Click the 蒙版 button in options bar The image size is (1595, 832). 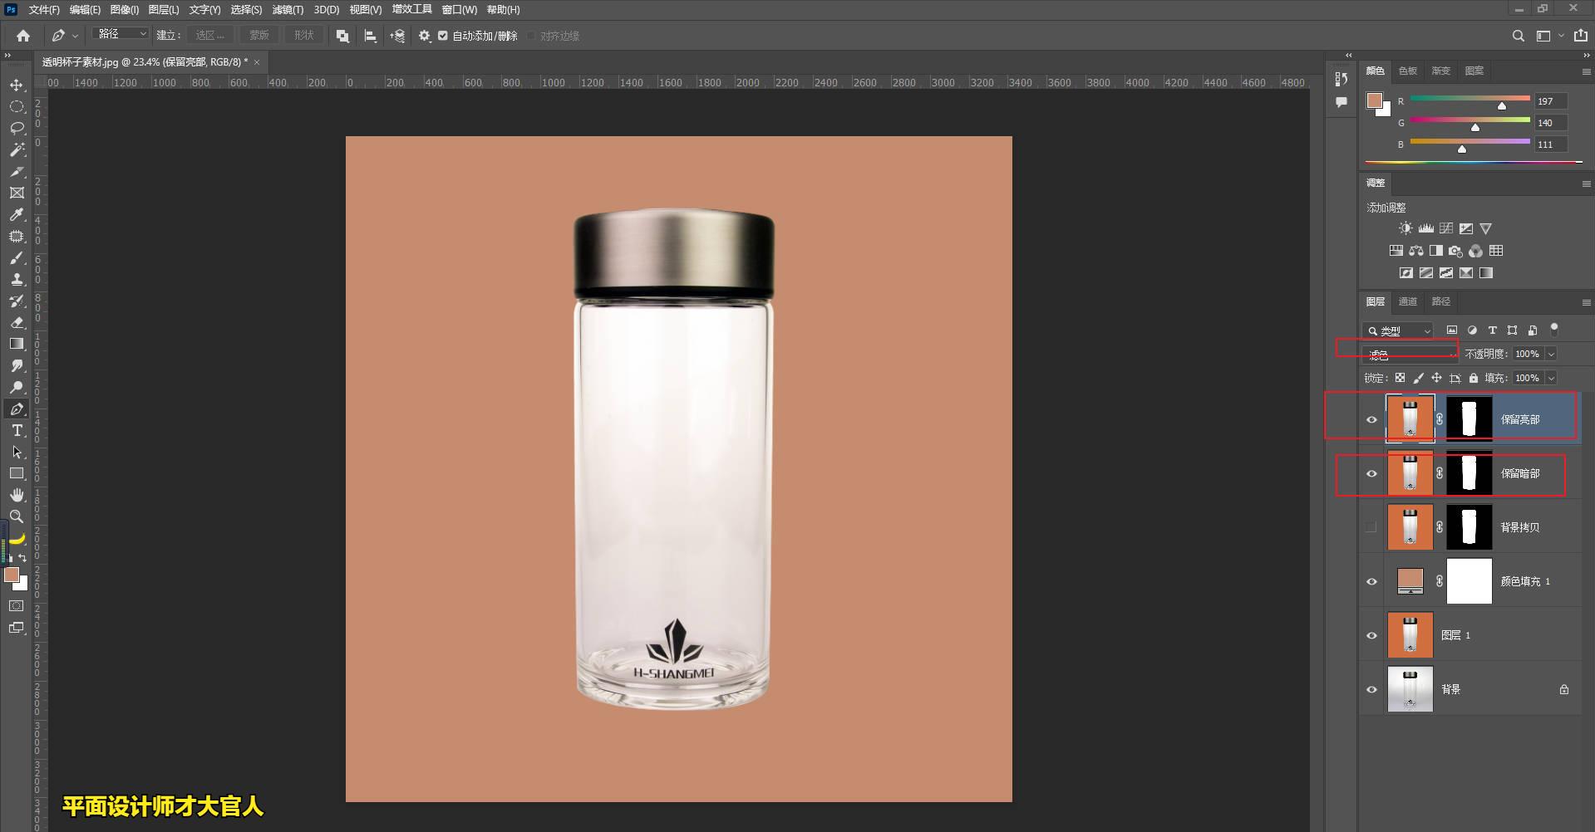pyautogui.click(x=258, y=35)
